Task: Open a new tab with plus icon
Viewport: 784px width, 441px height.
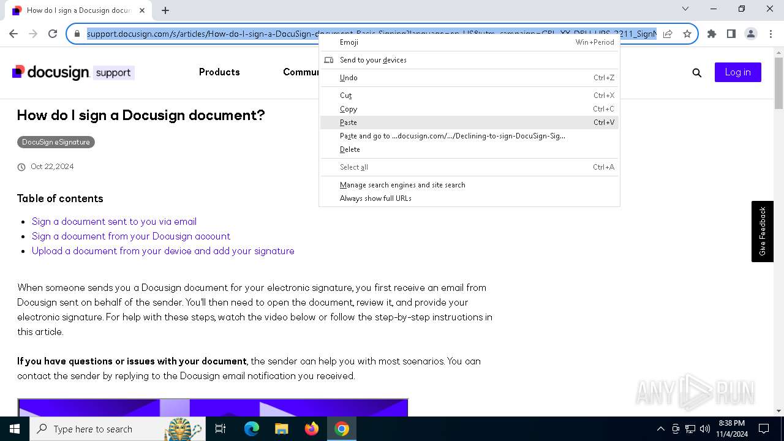Action: click(x=165, y=10)
